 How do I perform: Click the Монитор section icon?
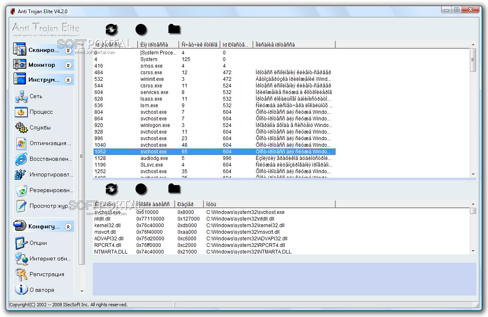20,64
